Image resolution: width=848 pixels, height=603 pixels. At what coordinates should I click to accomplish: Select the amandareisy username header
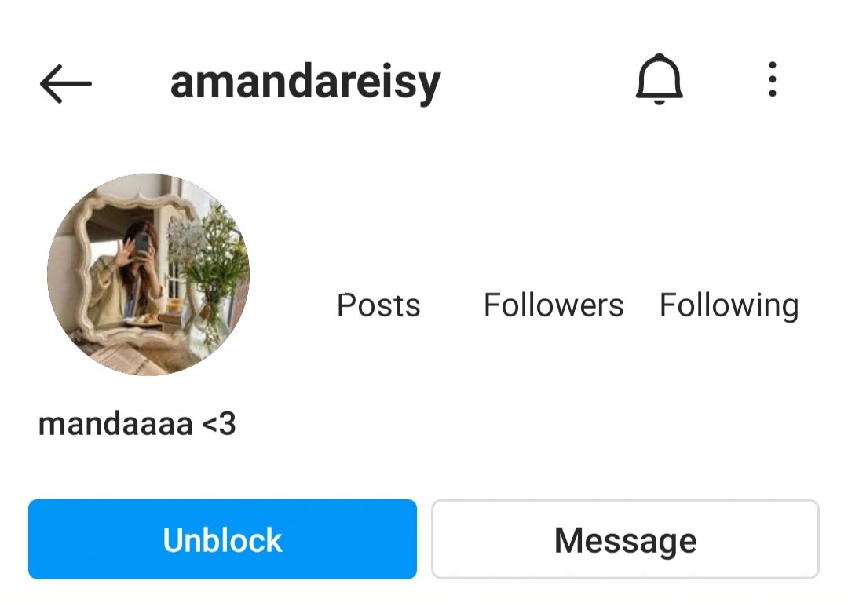click(x=305, y=82)
